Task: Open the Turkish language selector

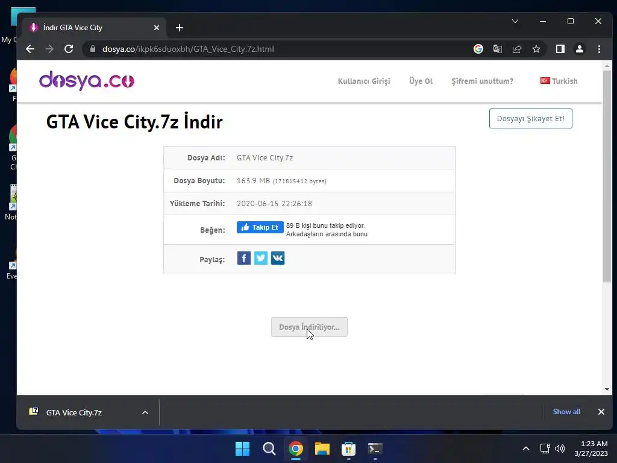Action: pos(559,81)
